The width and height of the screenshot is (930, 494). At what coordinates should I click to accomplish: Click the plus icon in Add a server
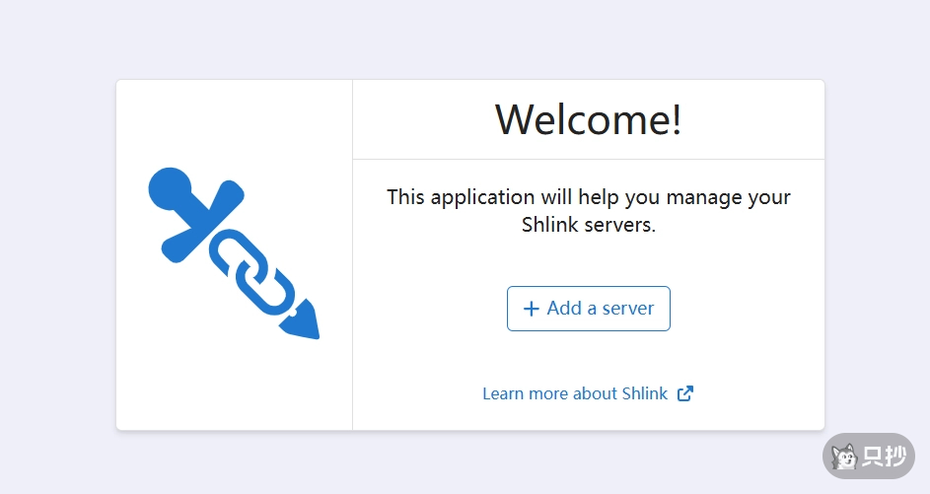531,309
